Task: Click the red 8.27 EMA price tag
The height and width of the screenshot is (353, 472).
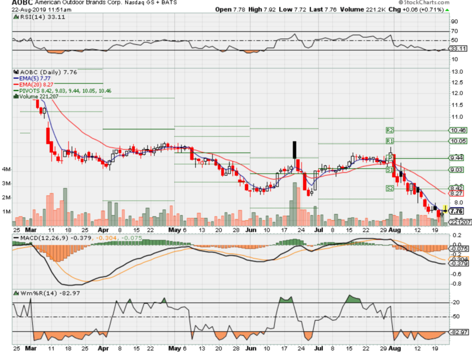Action: pyautogui.click(x=457, y=194)
